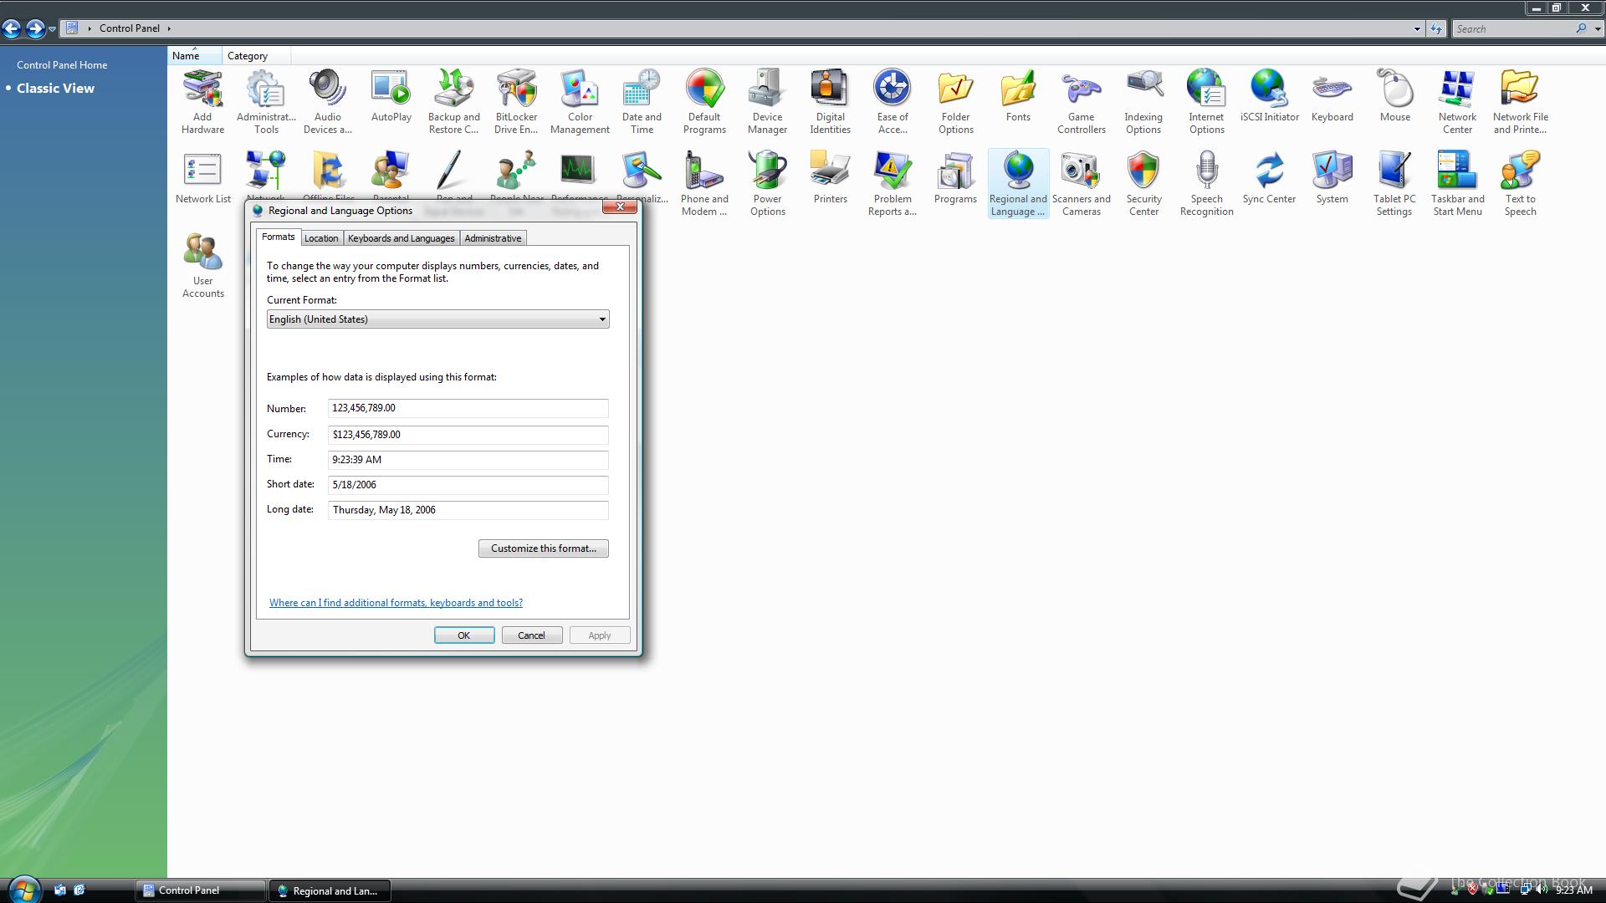The height and width of the screenshot is (903, 1606).
Task: Open BitLocker Drive Encryption icon
Action: [516, 101]
